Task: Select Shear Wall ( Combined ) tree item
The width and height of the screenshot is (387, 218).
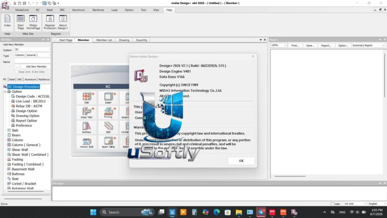Action: click(x=30, y=154)
